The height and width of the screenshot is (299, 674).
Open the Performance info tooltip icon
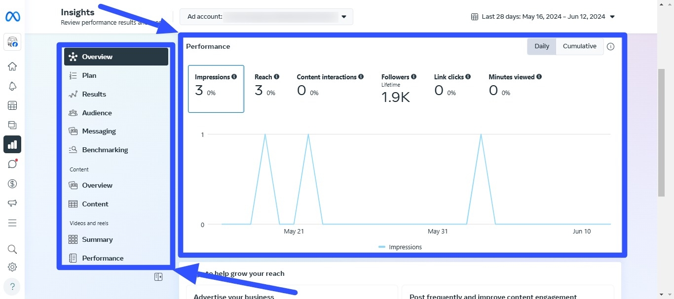pos(610,46)
